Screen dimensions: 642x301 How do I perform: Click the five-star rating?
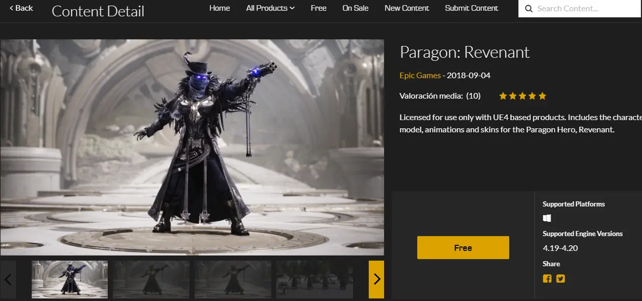[x=522, y=96]
